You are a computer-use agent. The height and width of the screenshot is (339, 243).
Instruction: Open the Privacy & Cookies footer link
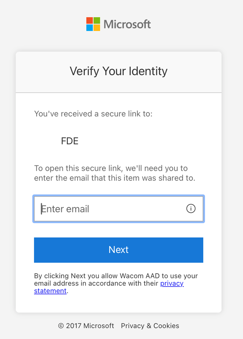click(x=150, y=325)
